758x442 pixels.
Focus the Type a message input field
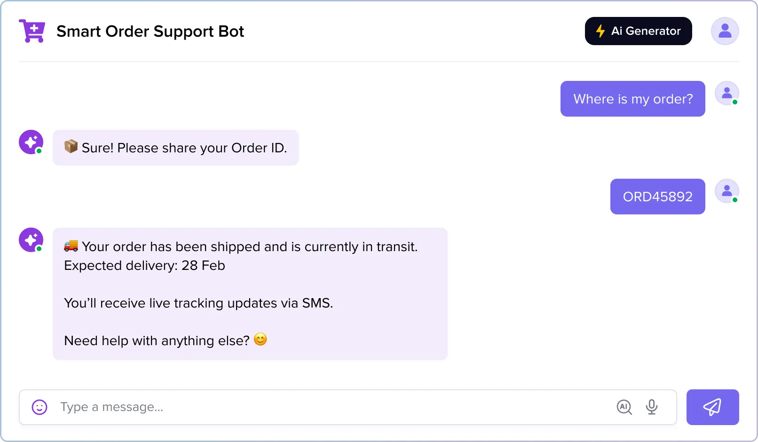click(347, 407)
